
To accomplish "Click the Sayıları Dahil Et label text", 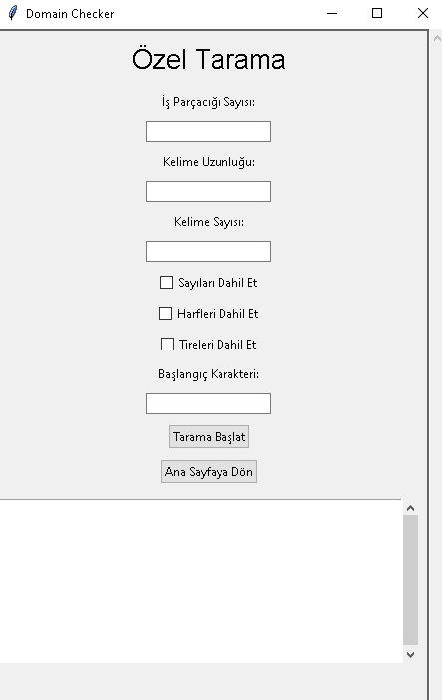I will point(218,283).
